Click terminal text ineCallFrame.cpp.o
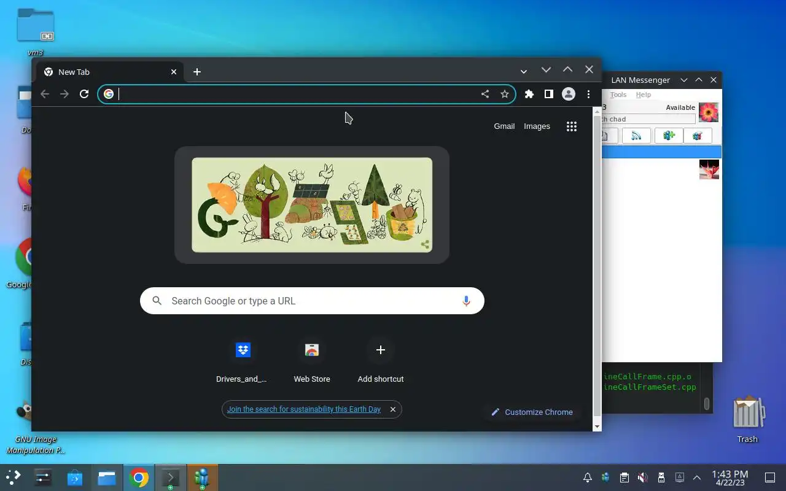 [x=647, y=377]
